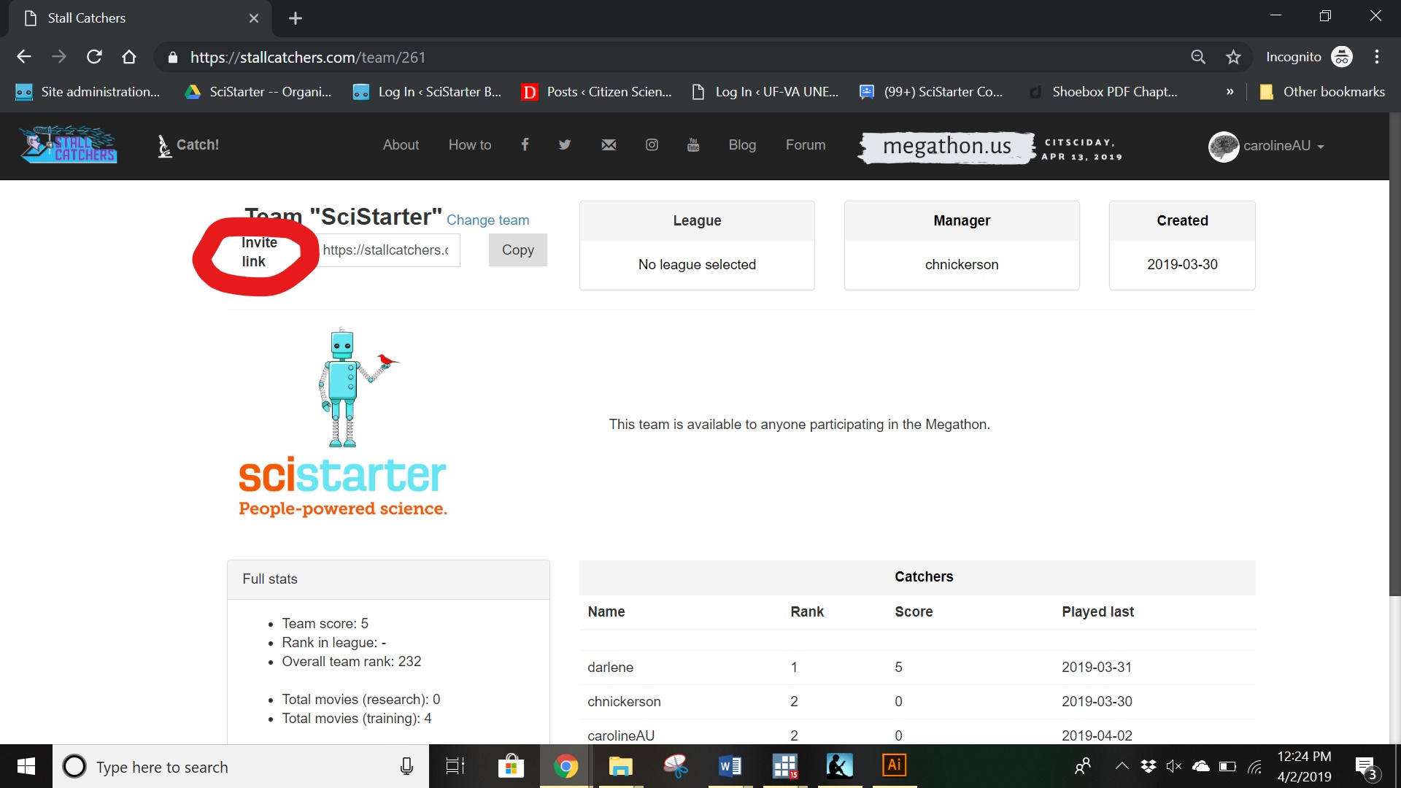The height and width of the screenshot is (788, 1401).
Task: Copy the team invite link
Action: point(517,250)
